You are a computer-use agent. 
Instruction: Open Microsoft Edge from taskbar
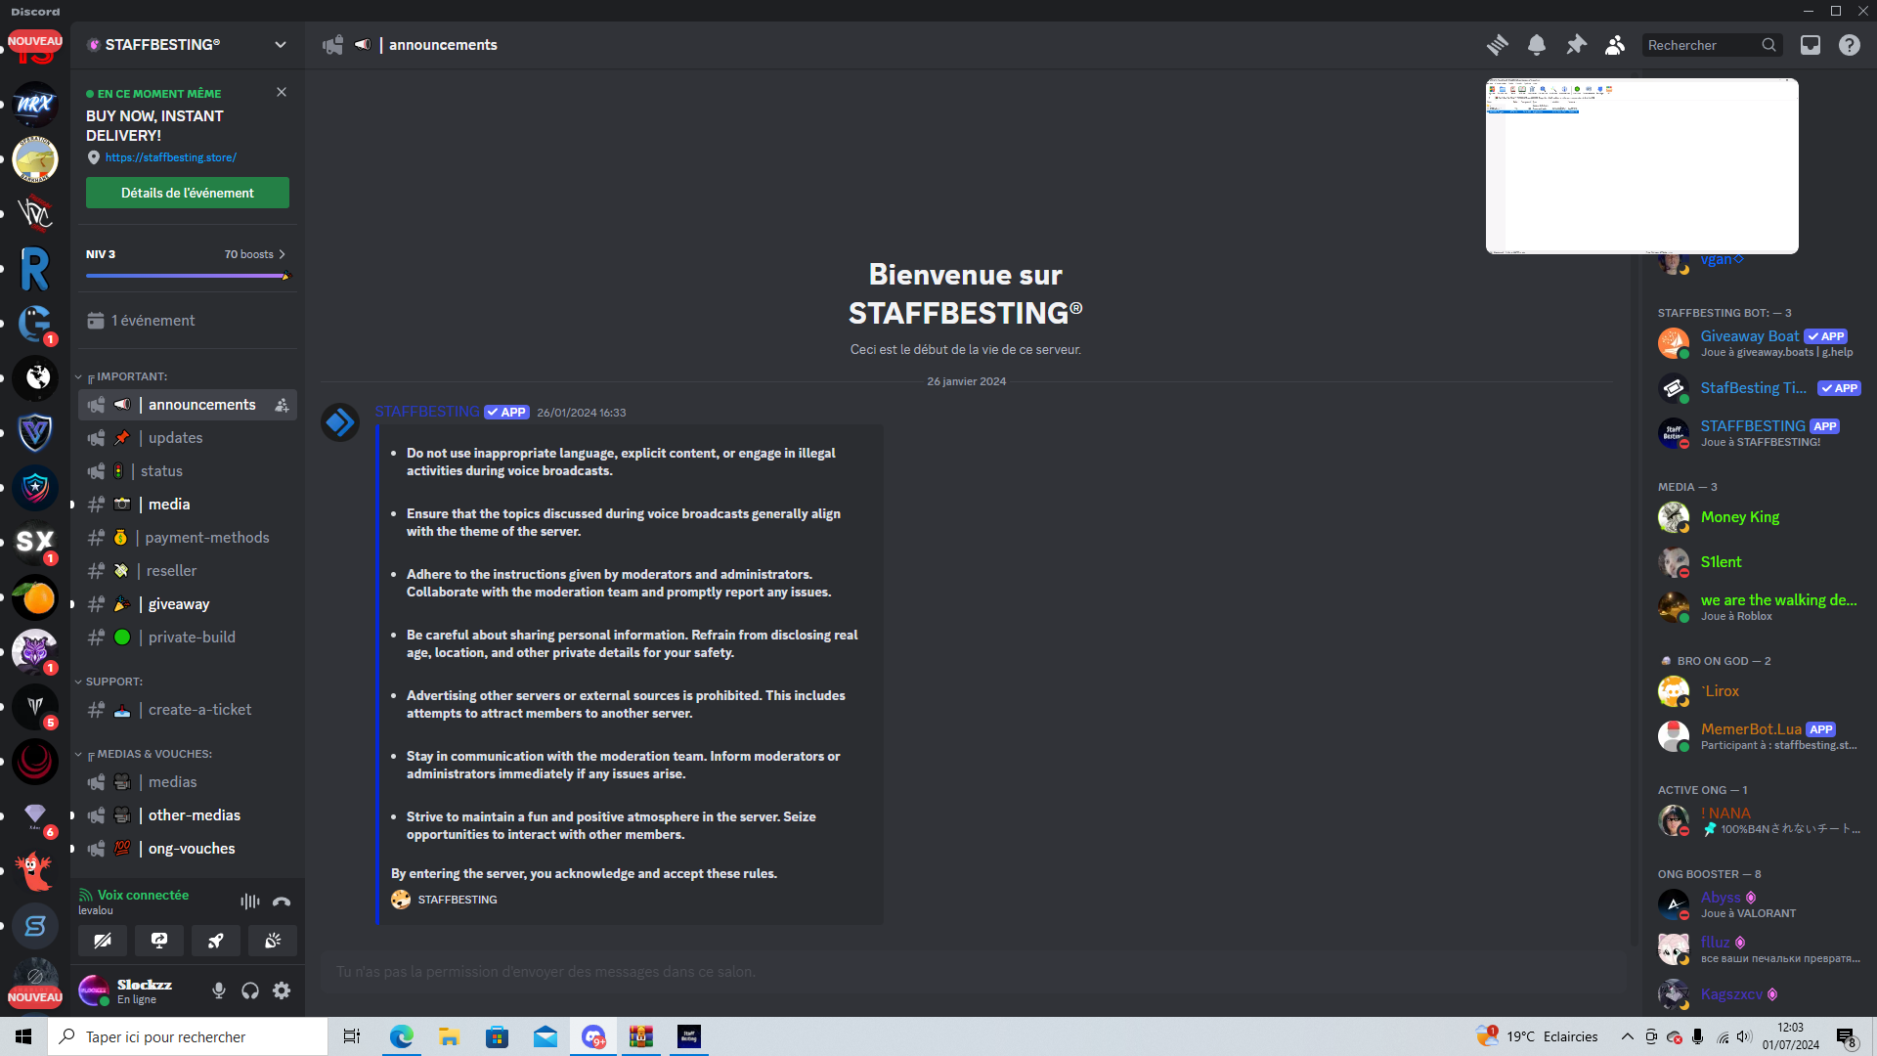tap(401, 1036)
